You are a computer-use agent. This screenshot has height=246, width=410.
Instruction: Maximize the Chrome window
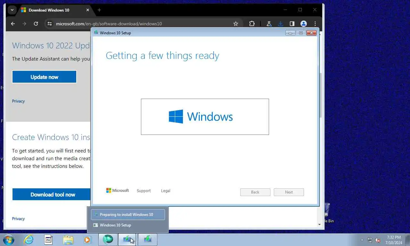[x=300, y=10]
